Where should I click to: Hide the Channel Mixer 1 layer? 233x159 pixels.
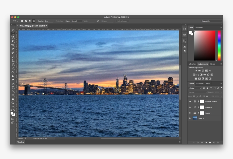190,102
